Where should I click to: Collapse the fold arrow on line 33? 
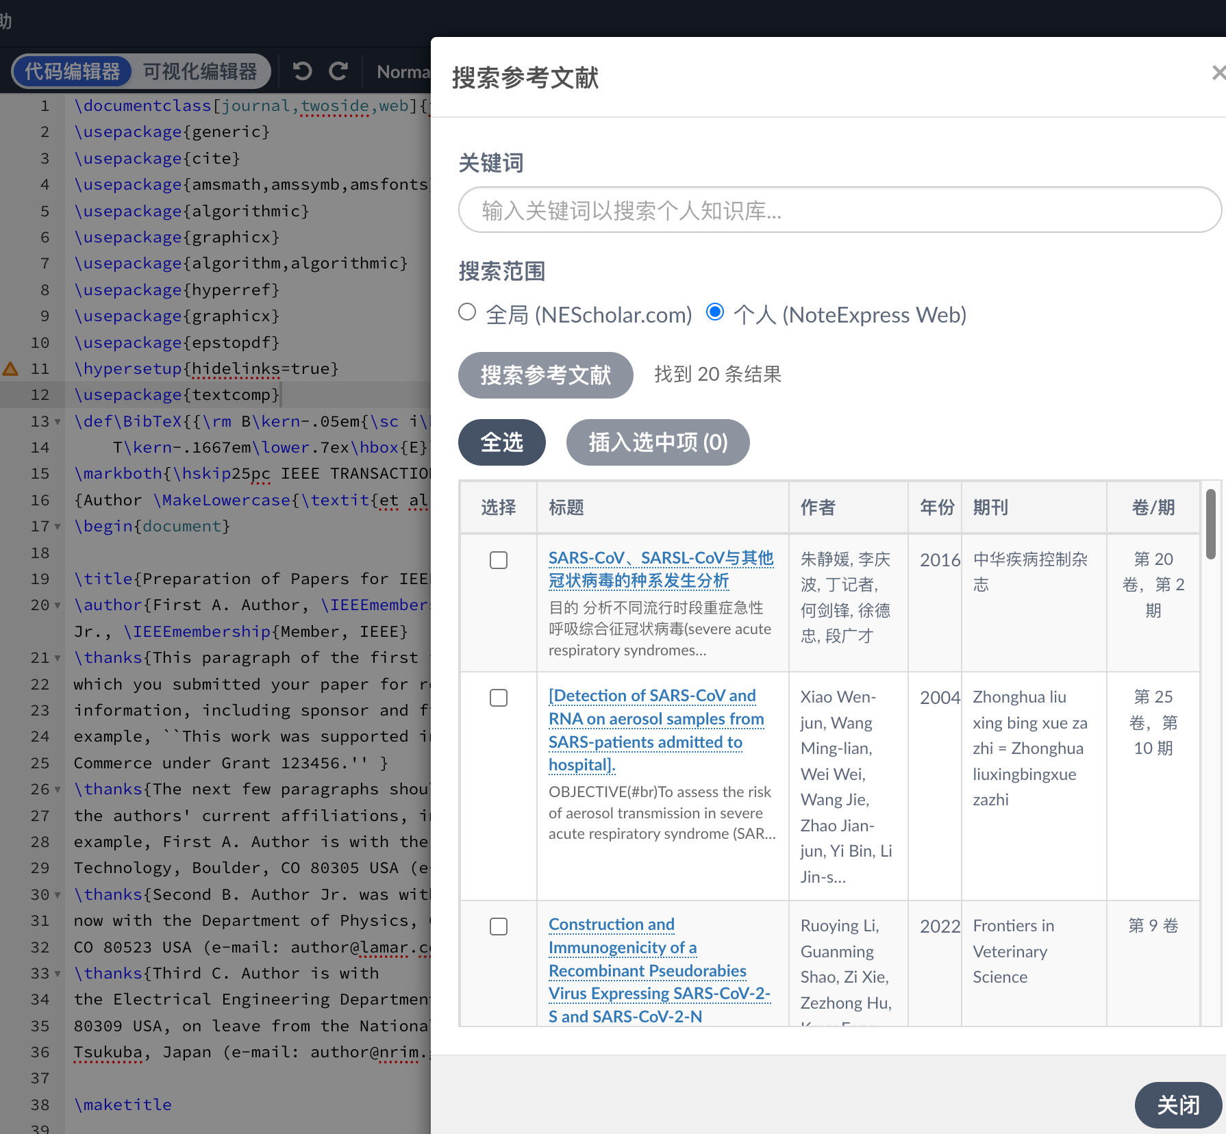pos(58,974)
